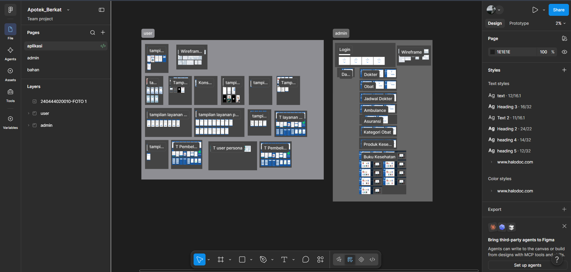Screen dimensions: 571x272
Task: Select the Frame tool in bottom toolbar
Action: point(221,259)
